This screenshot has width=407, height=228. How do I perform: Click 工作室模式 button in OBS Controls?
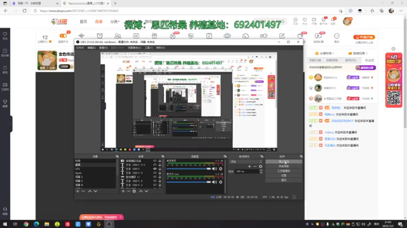point(284,171)
